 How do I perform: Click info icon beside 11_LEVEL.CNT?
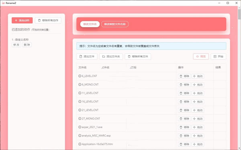(80, 93)
